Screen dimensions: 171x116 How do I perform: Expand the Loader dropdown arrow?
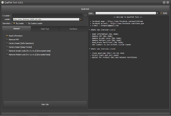click(81, 19)
